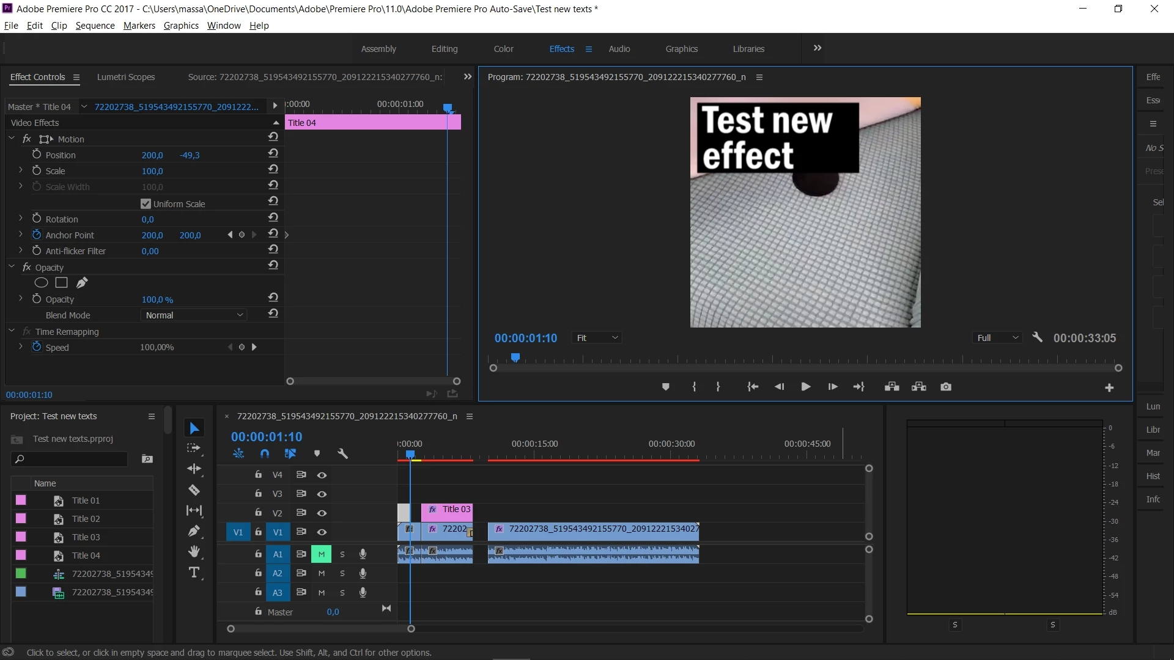Select the Type tool in the tools panel
The height and width of the screenshot is (660, 1174).
tap(194, 573)
